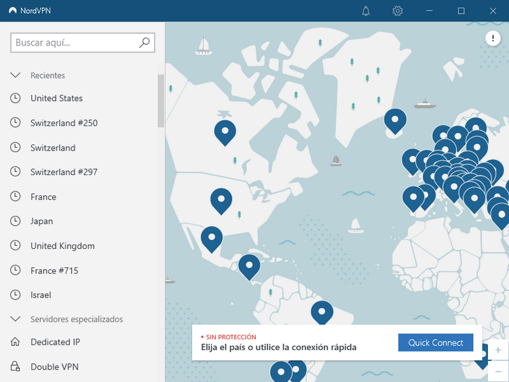The height and width of the screenshot is (382, 509).
Task: Select the Portugal map pin
Action: (413, 199)
